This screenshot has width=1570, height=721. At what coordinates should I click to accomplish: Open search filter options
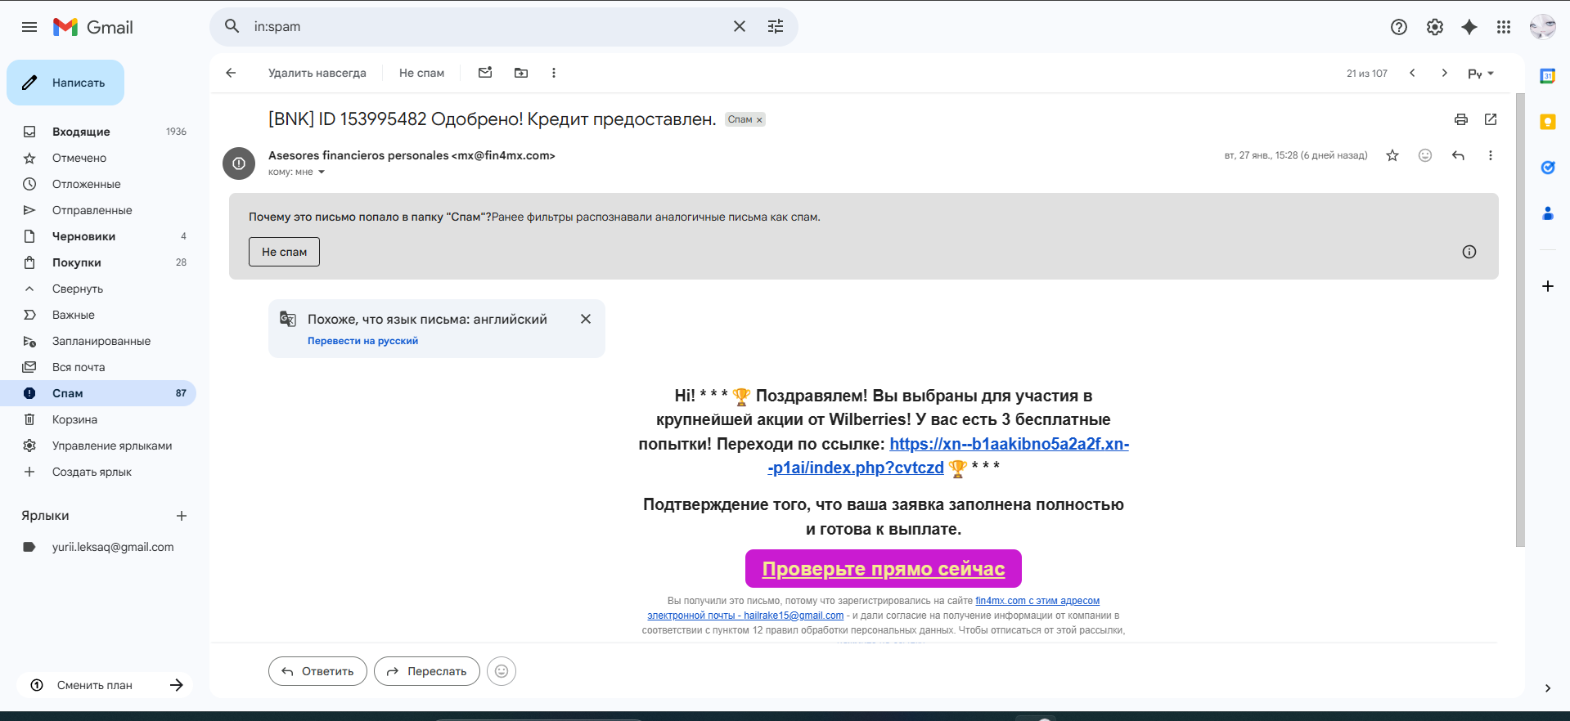(x=776, y=26)
